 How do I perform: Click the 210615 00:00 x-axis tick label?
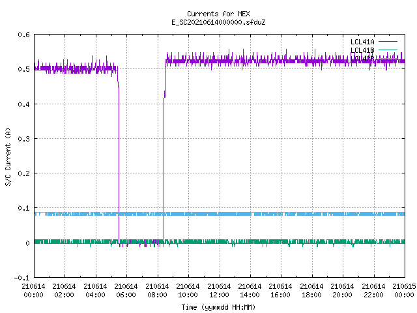click(404, 291)
